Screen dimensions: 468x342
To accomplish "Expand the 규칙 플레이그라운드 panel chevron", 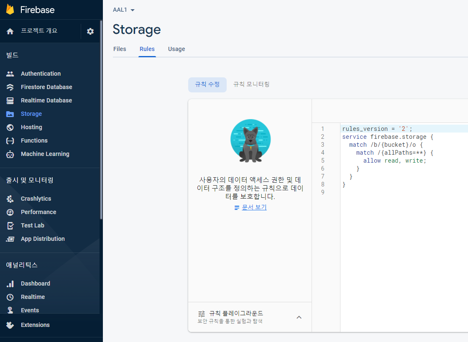I will pyautogui.click(x=299, y=317).
